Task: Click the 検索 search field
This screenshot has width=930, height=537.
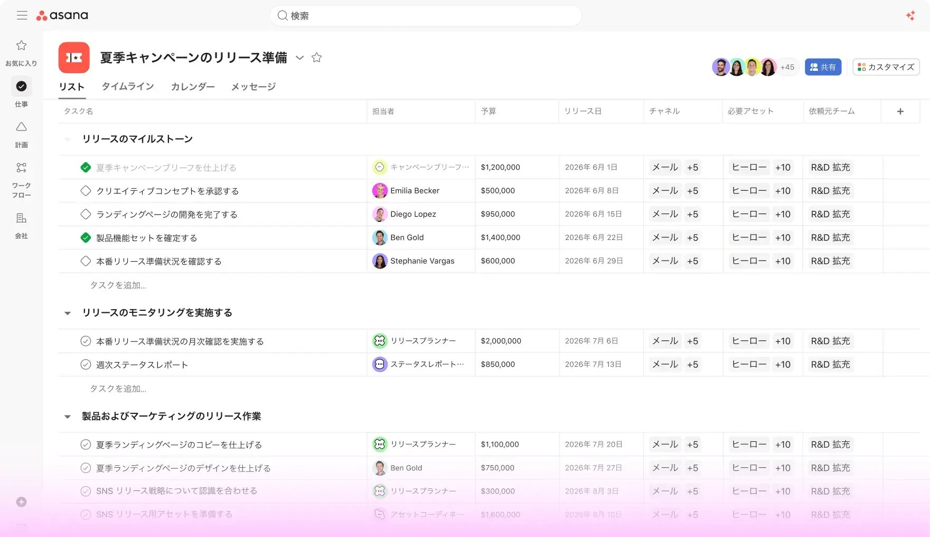Action: [x=426, y=15]
